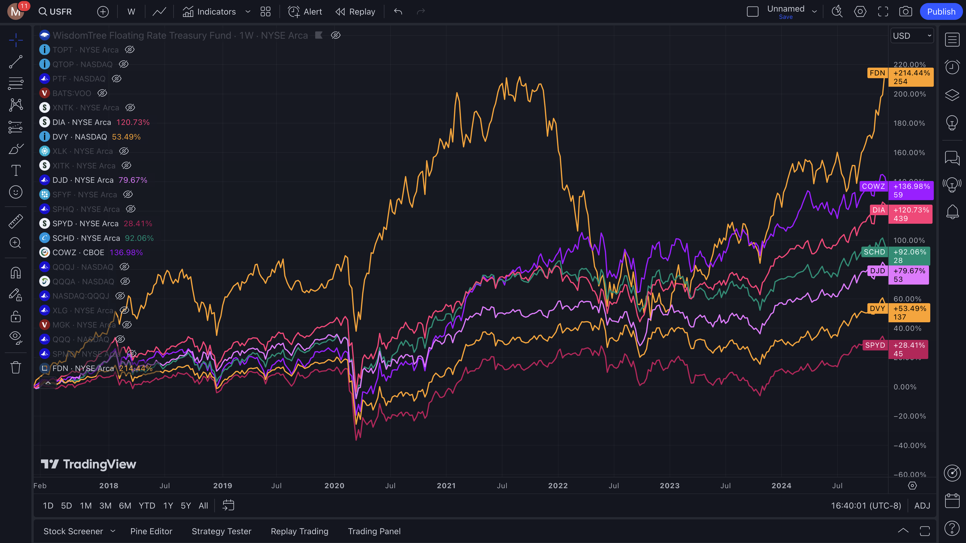Image resolution: width=966 pixels, height=543 pixels.
Task: Enter fullscreen mode
Action: 883,12
